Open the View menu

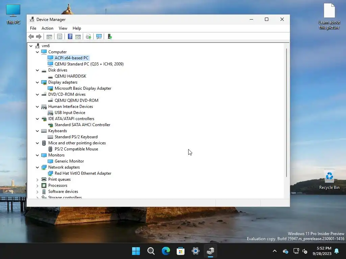(63, 28)
